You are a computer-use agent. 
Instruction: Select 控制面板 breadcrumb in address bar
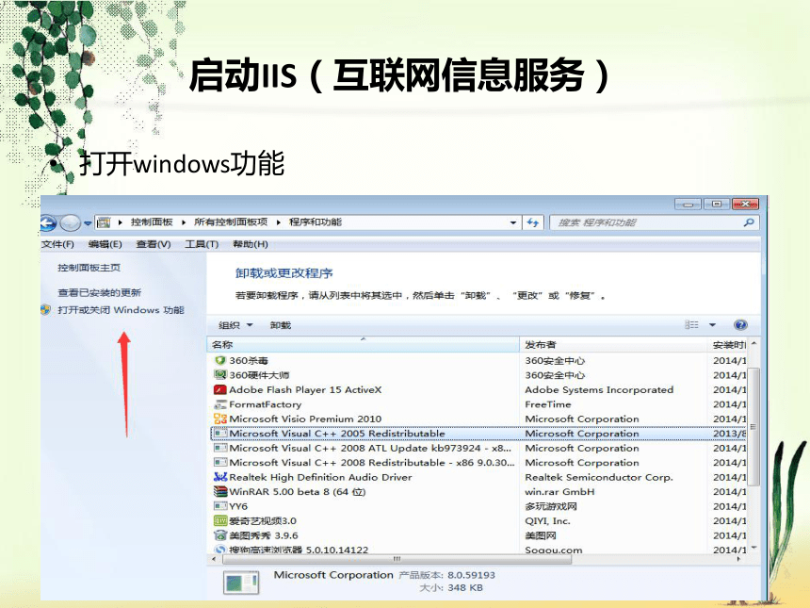tap(152, 222)
